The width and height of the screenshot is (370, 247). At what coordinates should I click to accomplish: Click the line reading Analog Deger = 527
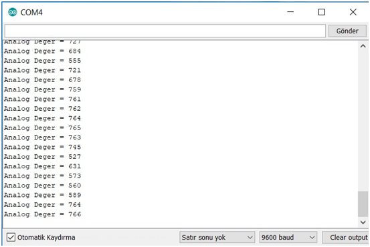click(x=42, y=157)
